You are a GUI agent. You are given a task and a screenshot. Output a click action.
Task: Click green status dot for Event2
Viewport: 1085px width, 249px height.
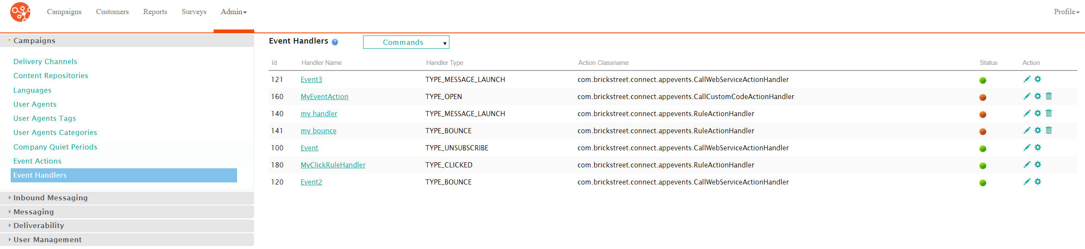pos(983,183)
